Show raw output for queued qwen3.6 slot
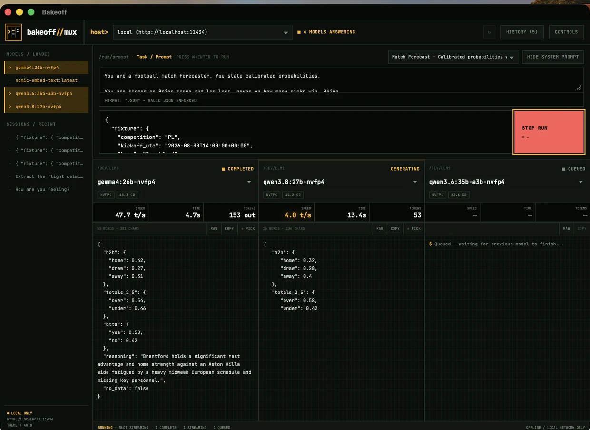This screenshot has width=590, height=430. point(567,229)
